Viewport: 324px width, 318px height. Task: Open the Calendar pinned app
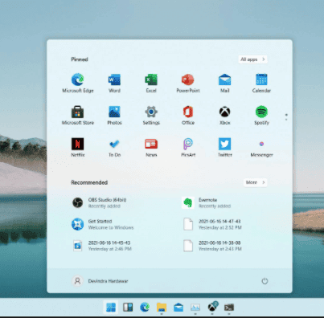261,83
